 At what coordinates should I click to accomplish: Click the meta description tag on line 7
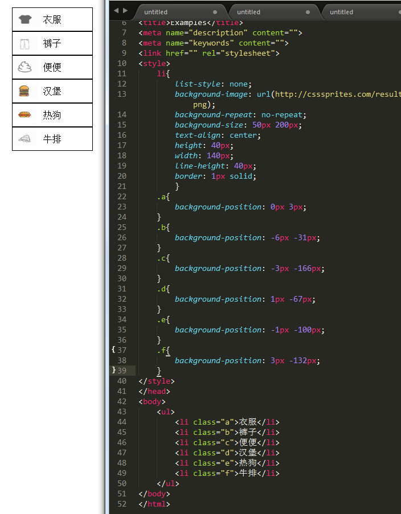point(220,33)
